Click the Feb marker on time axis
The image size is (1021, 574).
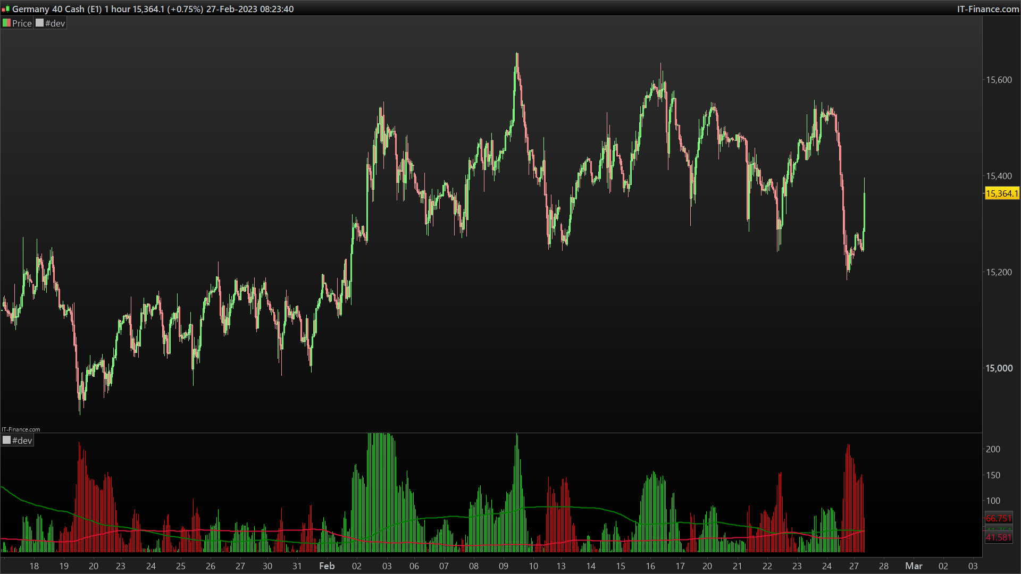(x=327, y=566)
